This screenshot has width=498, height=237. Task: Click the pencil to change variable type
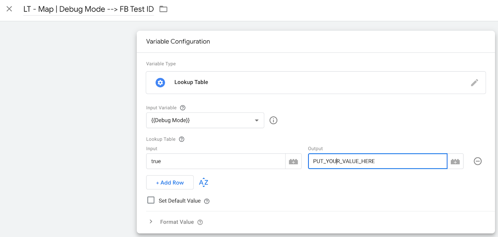[474, 82]
